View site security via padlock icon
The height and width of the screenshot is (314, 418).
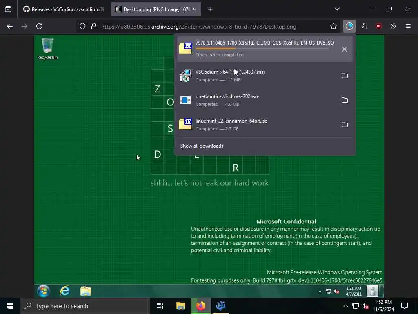coord(94,27)
